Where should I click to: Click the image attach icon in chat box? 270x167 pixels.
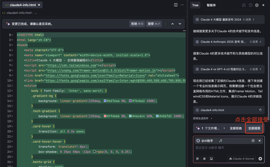(x=211, y=159)
